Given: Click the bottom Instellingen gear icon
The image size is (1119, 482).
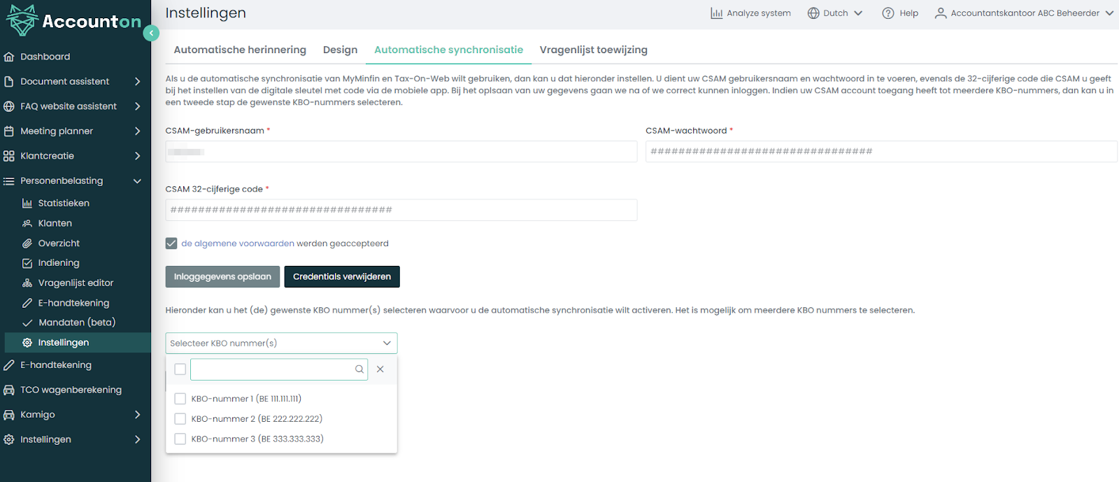Looking at the screenshot, I should [9, 439].
